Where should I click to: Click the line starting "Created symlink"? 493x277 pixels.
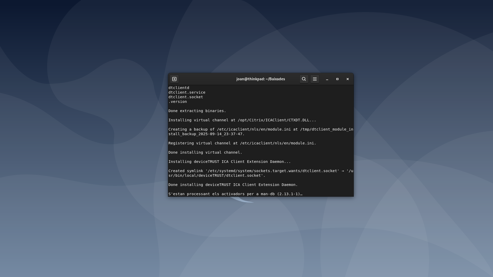[261, 171]
